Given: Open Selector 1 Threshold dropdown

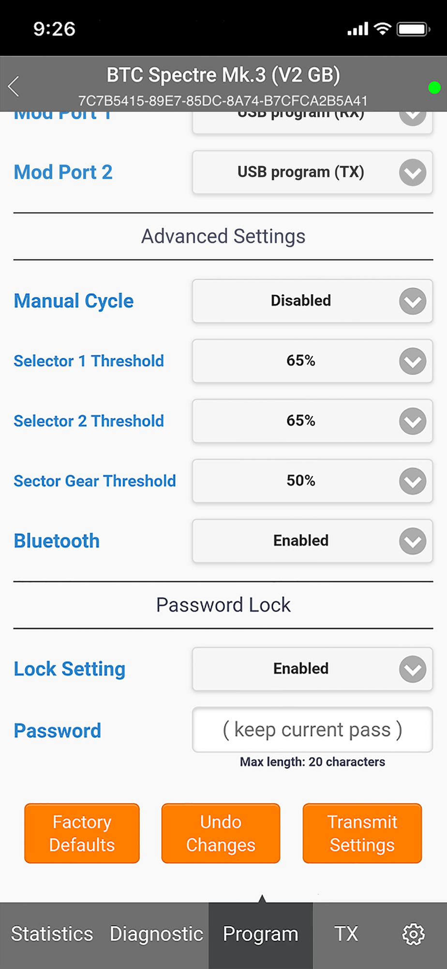Looking at the screenshot, I should [313, 361].
